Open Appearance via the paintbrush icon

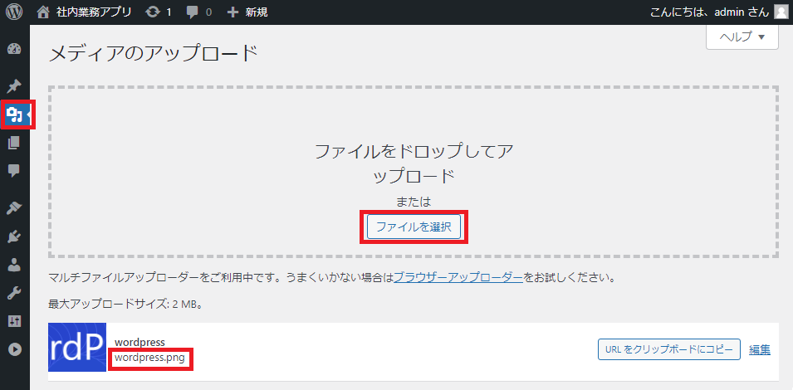click(x=14, y=207)
